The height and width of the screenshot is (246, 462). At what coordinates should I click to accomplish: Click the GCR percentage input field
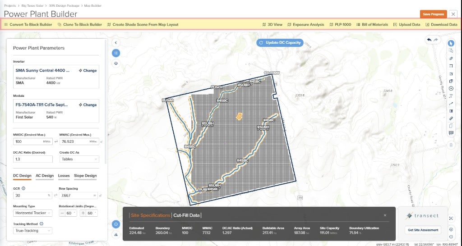point(32,196)
